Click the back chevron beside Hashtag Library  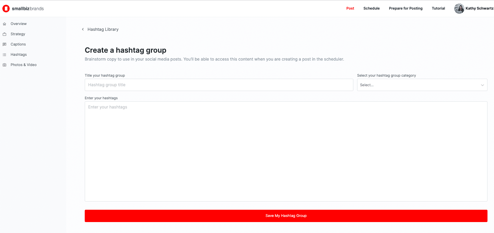coord(83,29)
